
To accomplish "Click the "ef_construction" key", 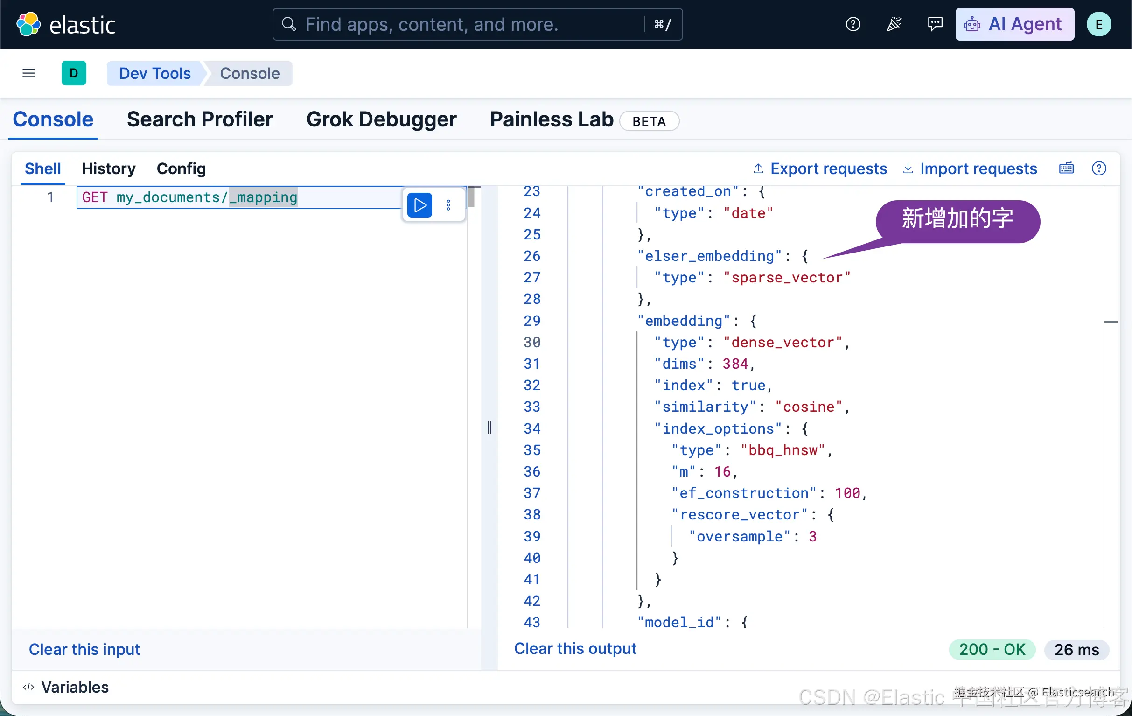I will tap(744, 493).
